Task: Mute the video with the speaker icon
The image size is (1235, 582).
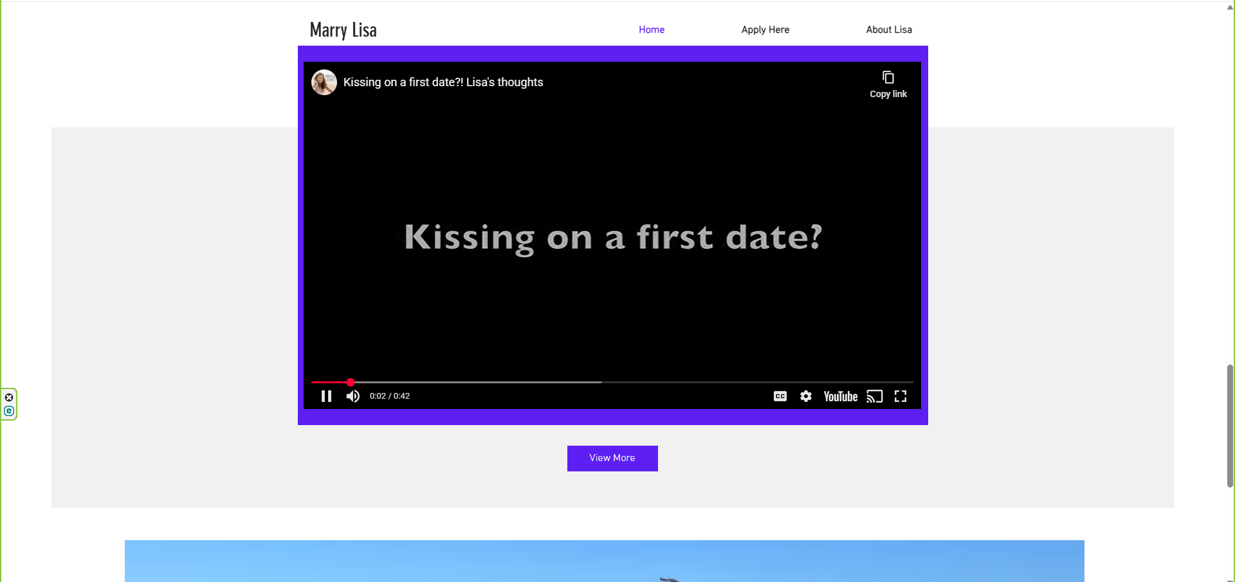Action: coord(352,396)
